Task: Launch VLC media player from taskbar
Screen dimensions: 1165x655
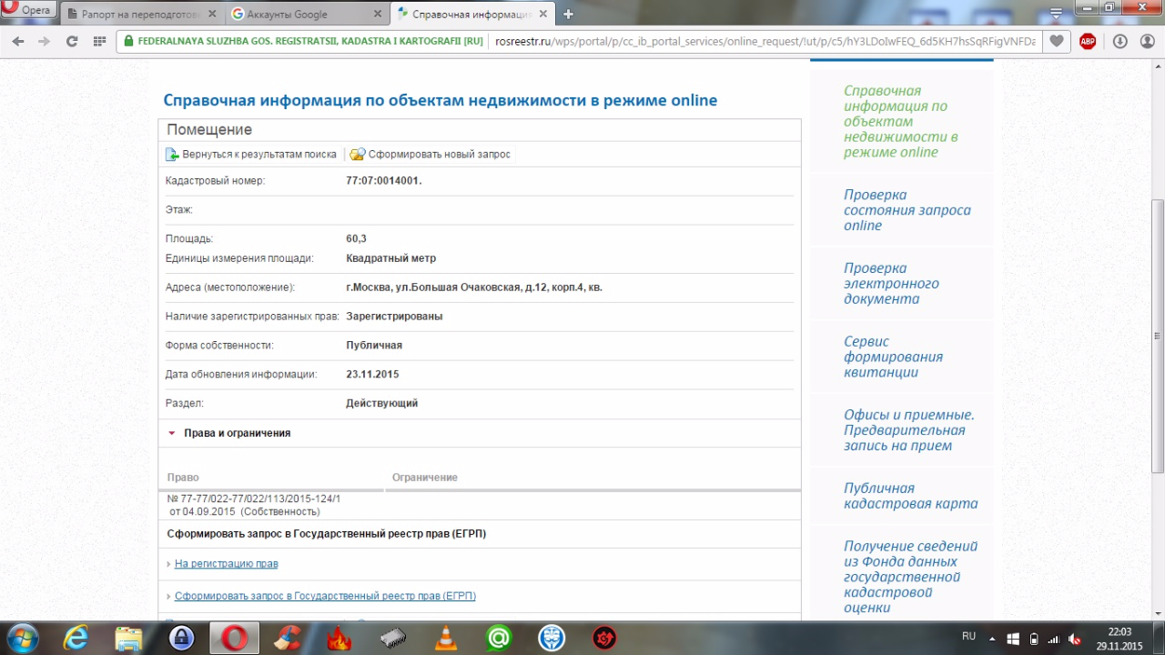Action: [446, 639]
